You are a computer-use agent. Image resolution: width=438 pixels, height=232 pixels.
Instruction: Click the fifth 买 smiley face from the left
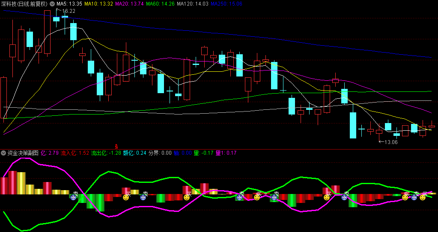click(x=405, y=197)
